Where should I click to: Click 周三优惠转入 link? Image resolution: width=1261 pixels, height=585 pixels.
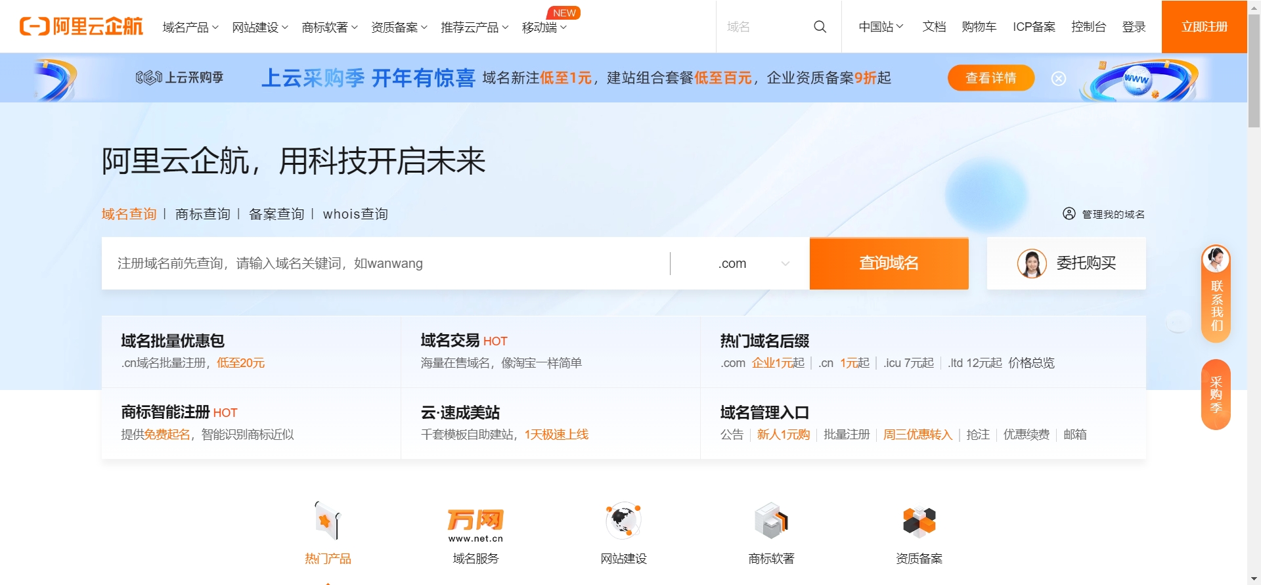[918, 435]
